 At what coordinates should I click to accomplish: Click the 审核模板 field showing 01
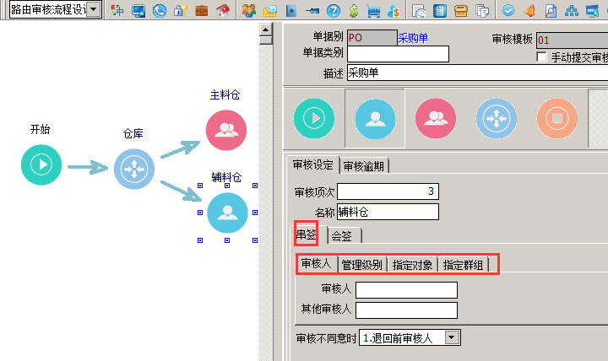(572, 40)
